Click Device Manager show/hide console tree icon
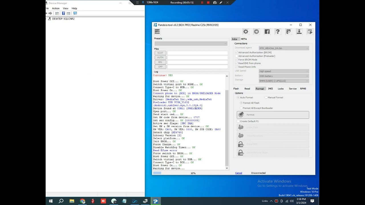 tap(57, 13)
